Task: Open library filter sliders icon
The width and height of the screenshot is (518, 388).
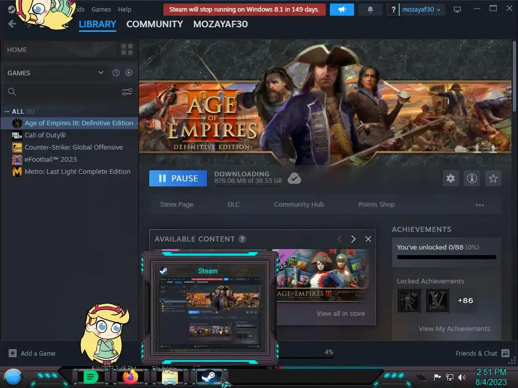Action: [127, 92]
